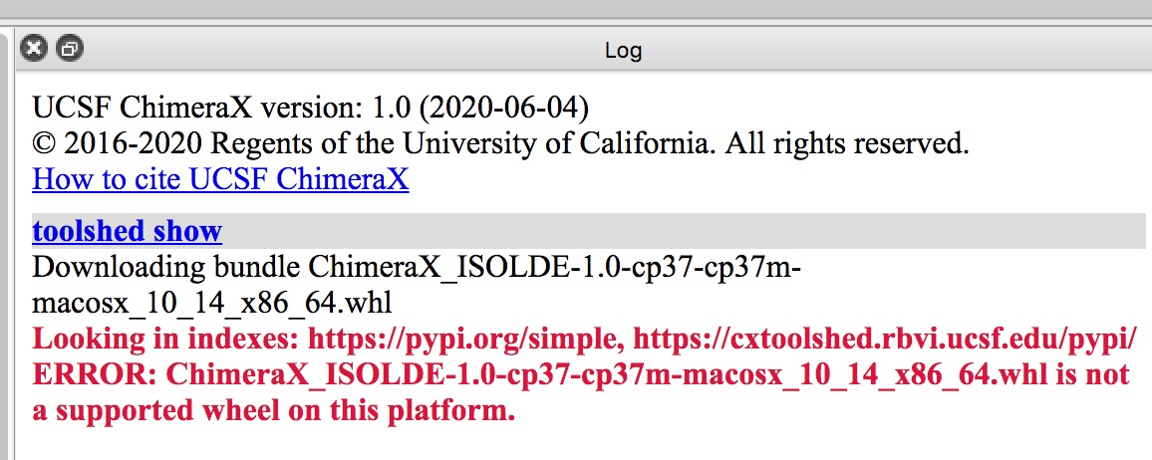Open the How to cite UCSF ChimeraX link

tap(220, 179)
